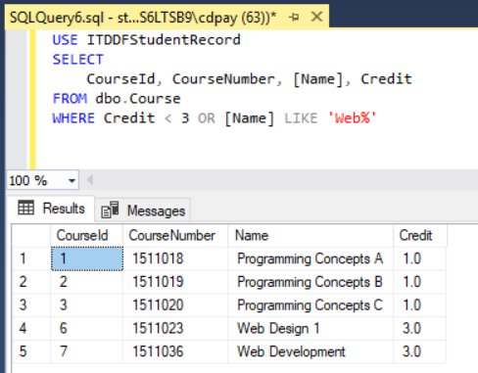Screen dimensions: 478x373
Task: Switch to the Messages tab
Action: click(143, 210)
